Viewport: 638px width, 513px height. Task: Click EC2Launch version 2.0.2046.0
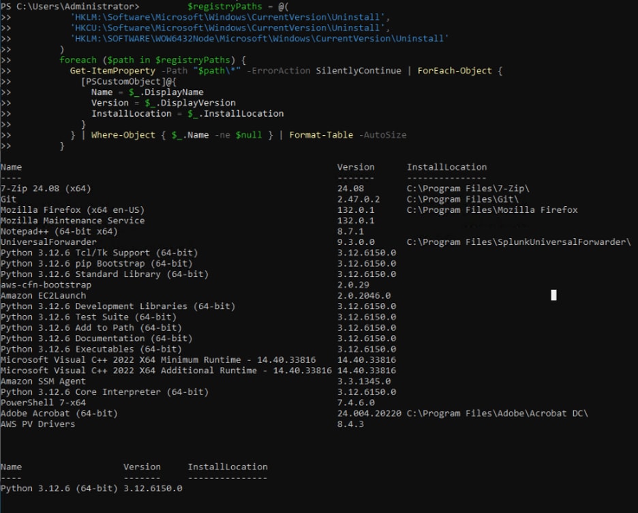tap(364, 295)
